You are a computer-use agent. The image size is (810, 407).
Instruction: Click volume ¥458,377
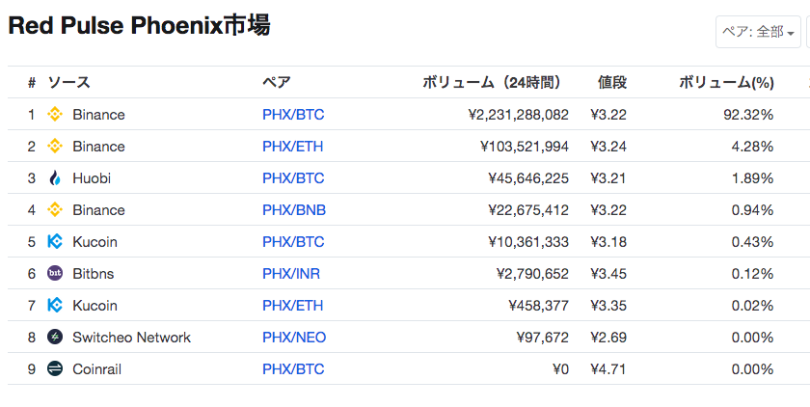click(x=539, y=306)
